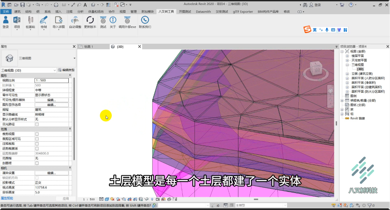The image size is (390, 210).
Task: Expand the 立面 (建筑立面) tree node
Action: [347, 74]
